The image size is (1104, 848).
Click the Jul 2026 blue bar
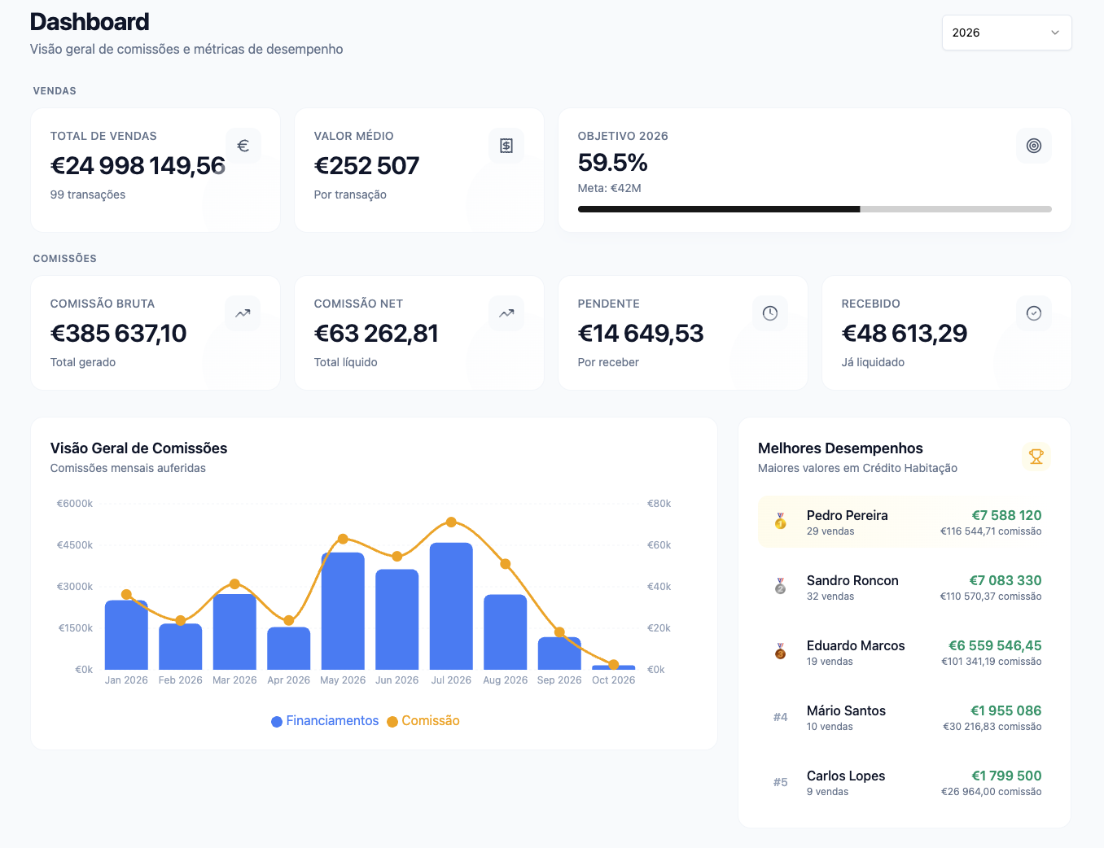point(451,606)
